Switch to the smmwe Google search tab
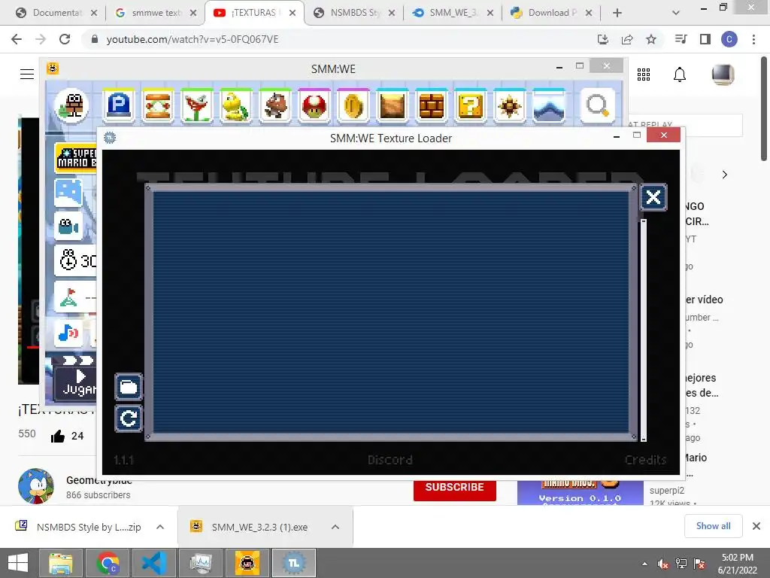 point(156,13)
